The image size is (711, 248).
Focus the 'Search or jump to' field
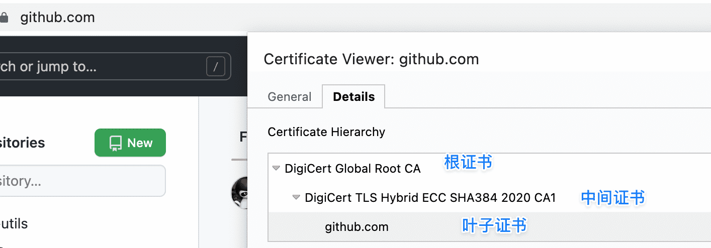click(x=101, y=67)
